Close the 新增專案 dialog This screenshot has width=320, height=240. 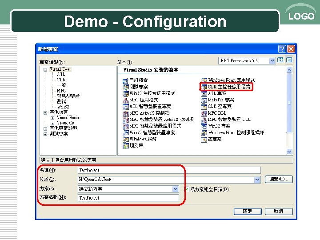click(291, 49)
